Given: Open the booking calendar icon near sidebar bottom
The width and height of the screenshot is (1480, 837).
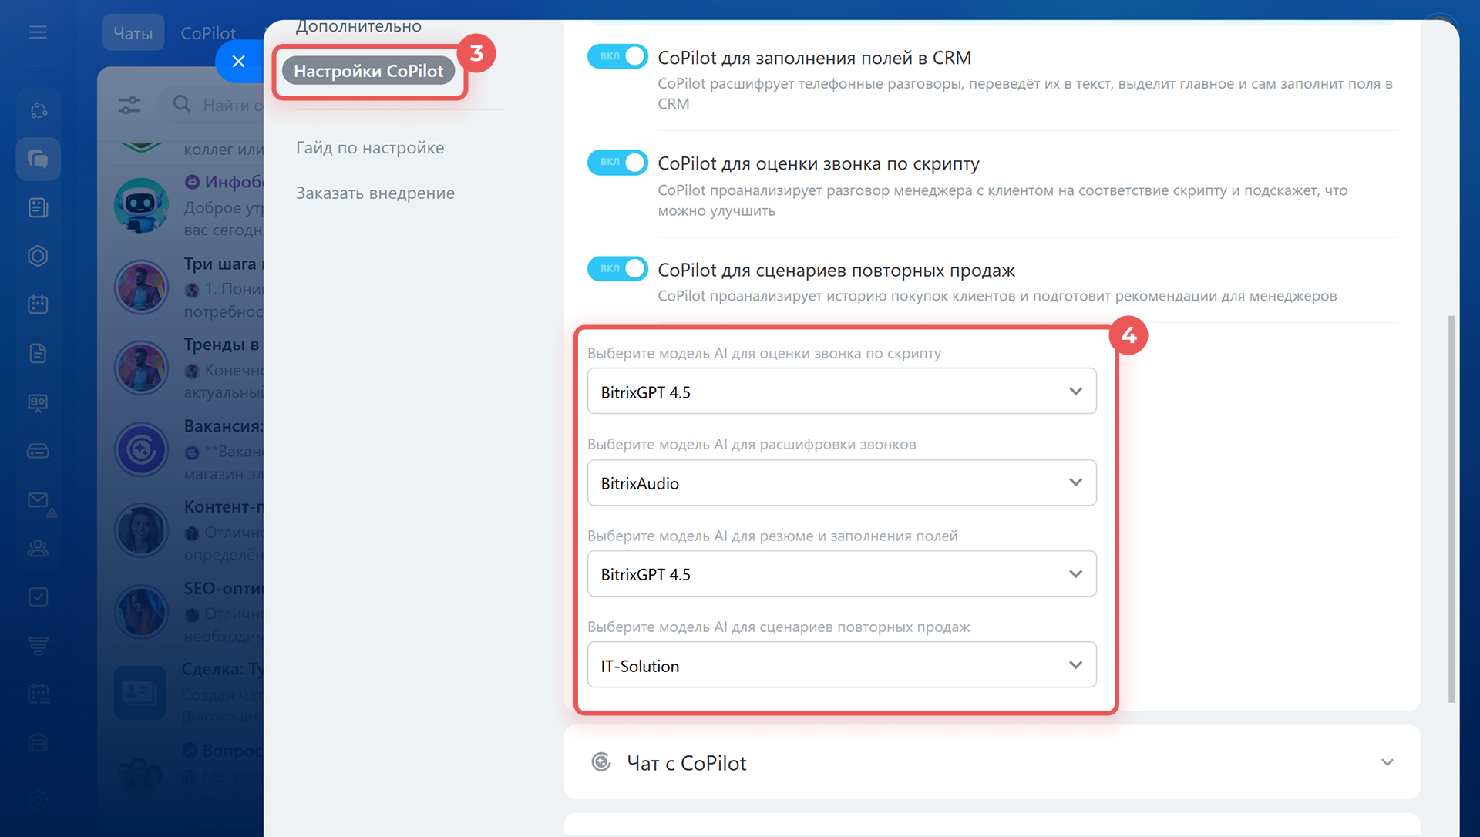Looking at the screenshot, I should point(38,694).
